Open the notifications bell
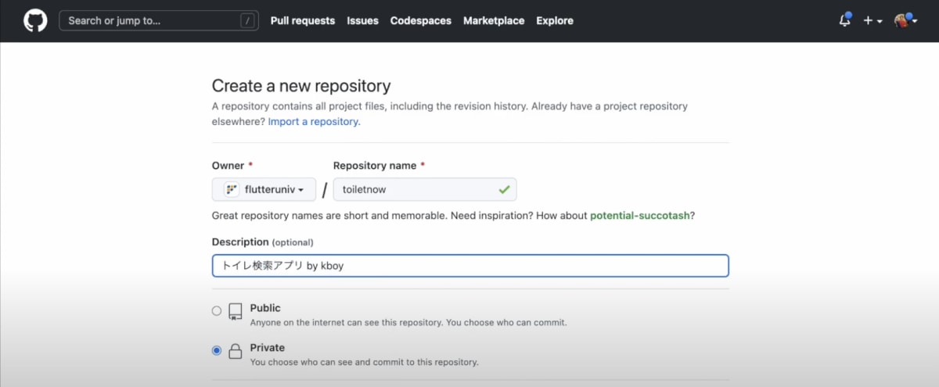This screenshot has width=939, height=387. (x=844, y=21)
